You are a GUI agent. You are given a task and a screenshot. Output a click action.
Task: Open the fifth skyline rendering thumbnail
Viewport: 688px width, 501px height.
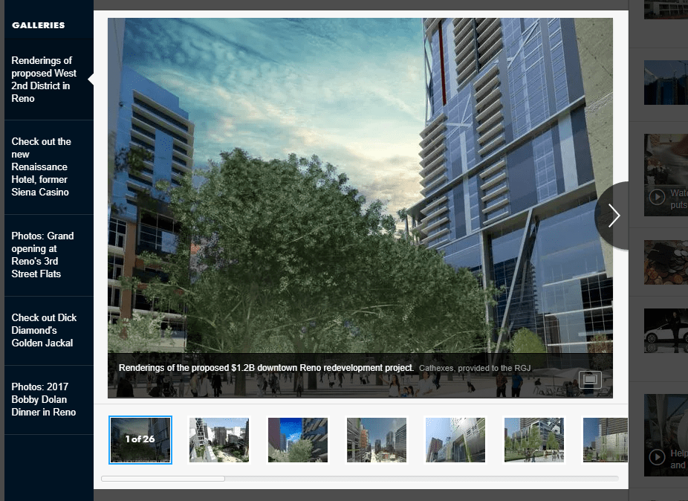pos(455,440)
